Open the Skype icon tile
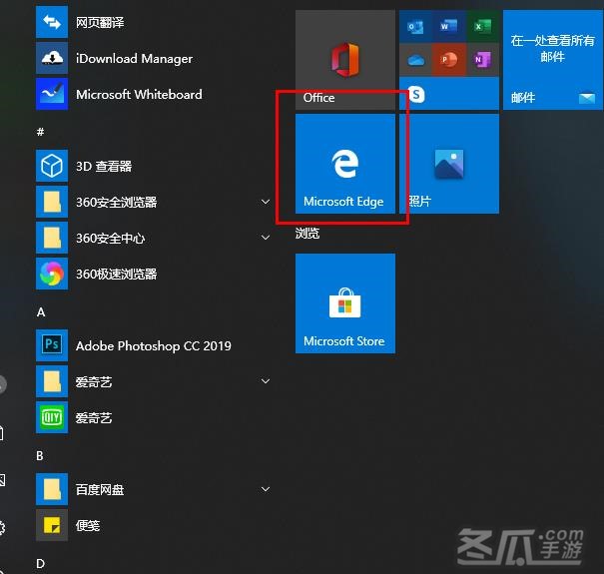The height and width of the screenshot is (574, 604). [x=449, y=94]
